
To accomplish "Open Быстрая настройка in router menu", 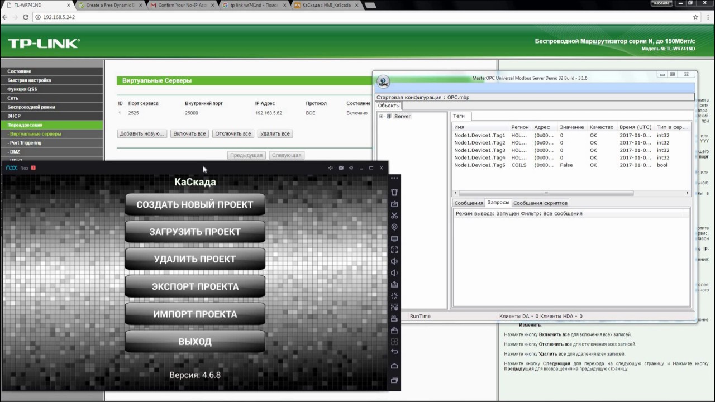I will 51,80.
